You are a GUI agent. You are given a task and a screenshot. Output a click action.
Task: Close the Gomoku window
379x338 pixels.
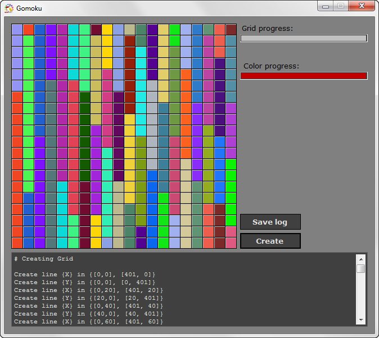click(x=361, y=6)
